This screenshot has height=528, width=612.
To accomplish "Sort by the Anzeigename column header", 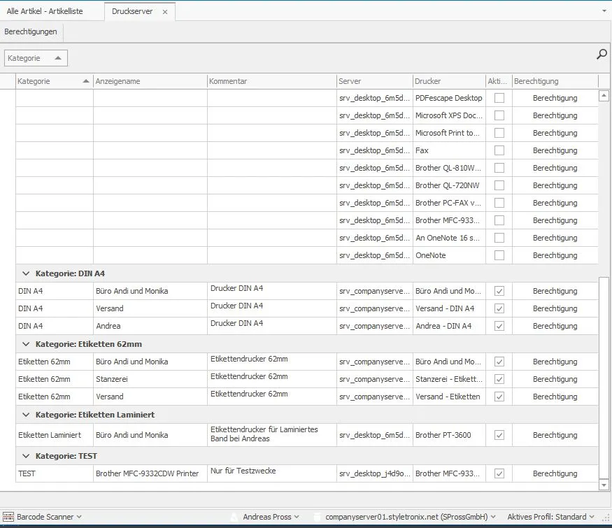I will click(x=150, y=81).
